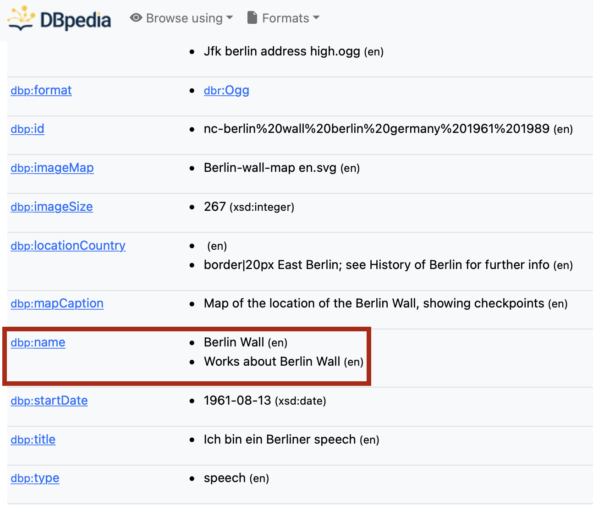Open the dbp:id property link
The image size is (593, 505).
pos(27,129)
